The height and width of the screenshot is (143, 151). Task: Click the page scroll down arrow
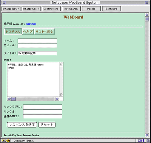147,135
